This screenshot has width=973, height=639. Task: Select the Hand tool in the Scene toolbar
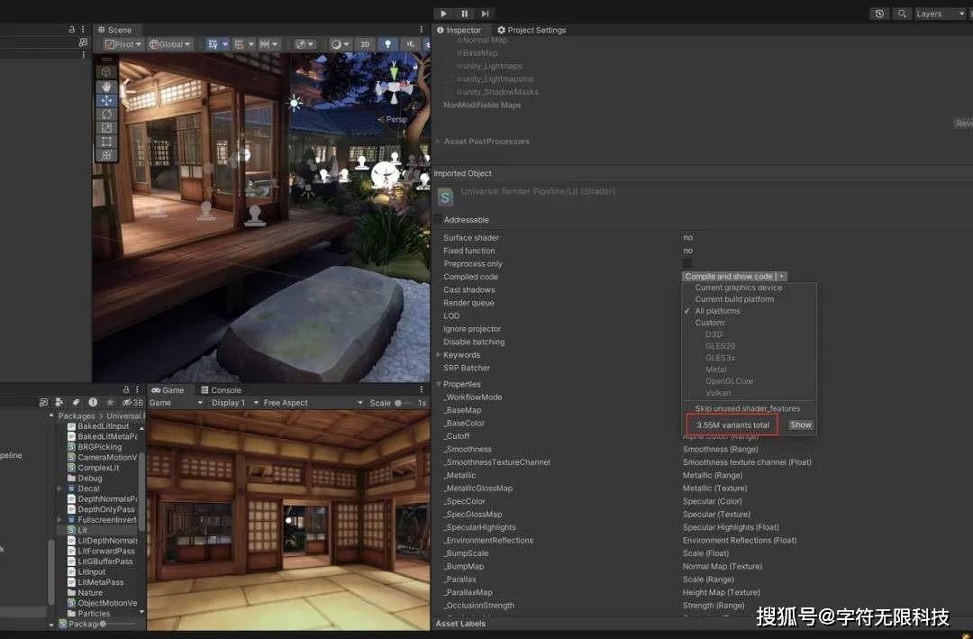pos(108,87)
